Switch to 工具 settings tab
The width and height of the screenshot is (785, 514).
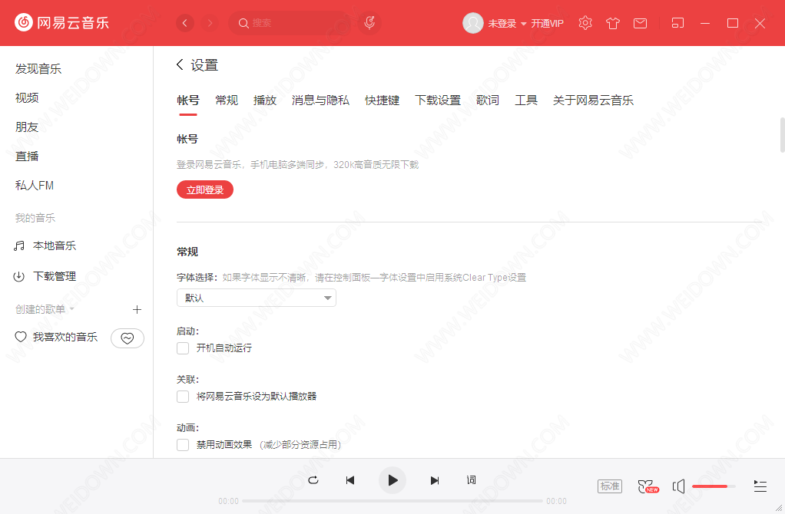click(x=526, y=100)
